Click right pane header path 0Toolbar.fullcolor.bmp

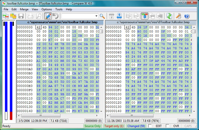[153, 22]
